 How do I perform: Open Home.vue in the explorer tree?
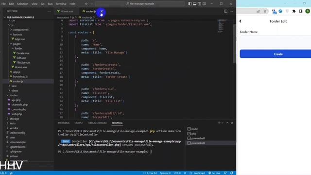[x=21, y=67]
